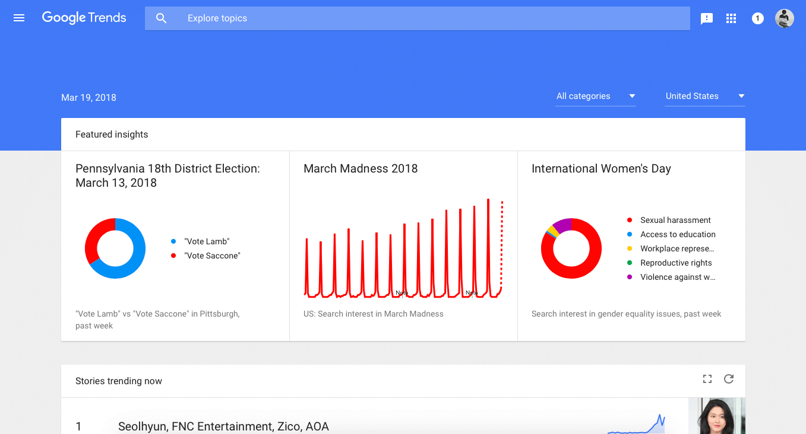Viewport: 806px width, 434px height.
Task: Select the red Sexual harassment legend dot
Action: [x=630, y=220]
